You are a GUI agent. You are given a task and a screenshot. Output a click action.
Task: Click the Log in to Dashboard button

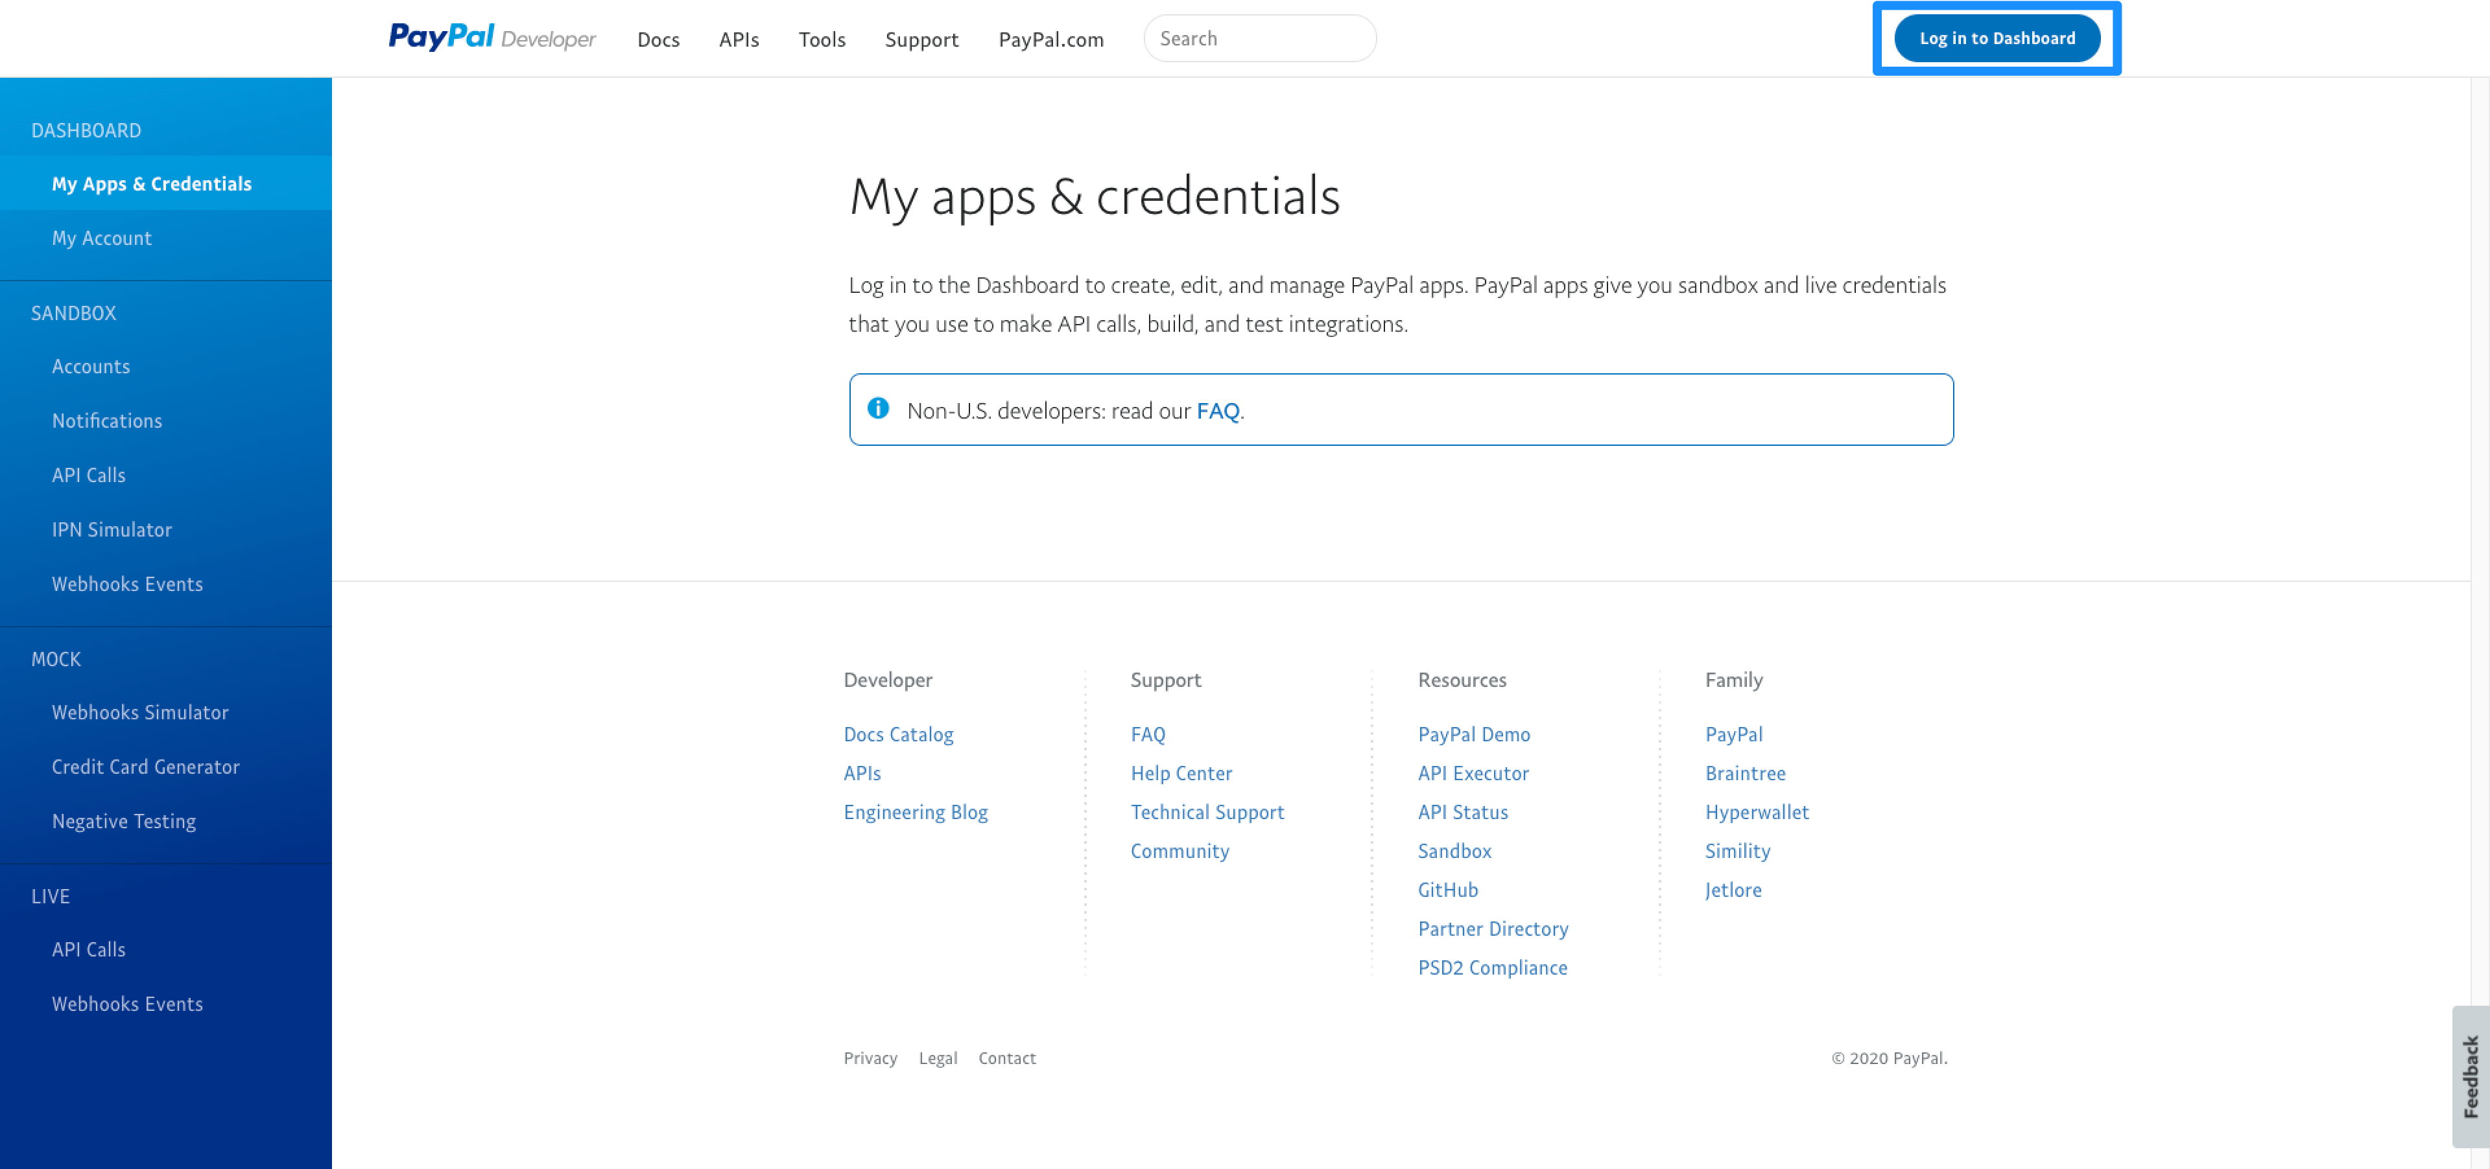(1997, 39)
